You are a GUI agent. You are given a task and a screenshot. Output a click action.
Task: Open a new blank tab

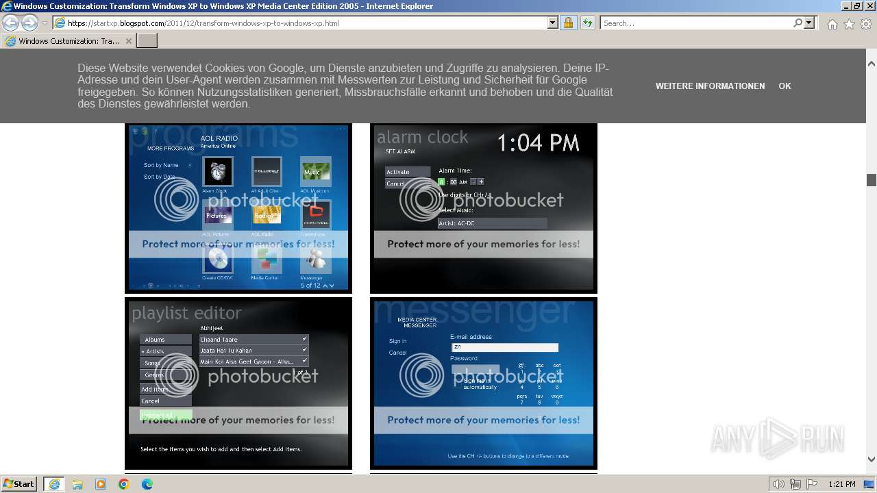coord(147,41)
